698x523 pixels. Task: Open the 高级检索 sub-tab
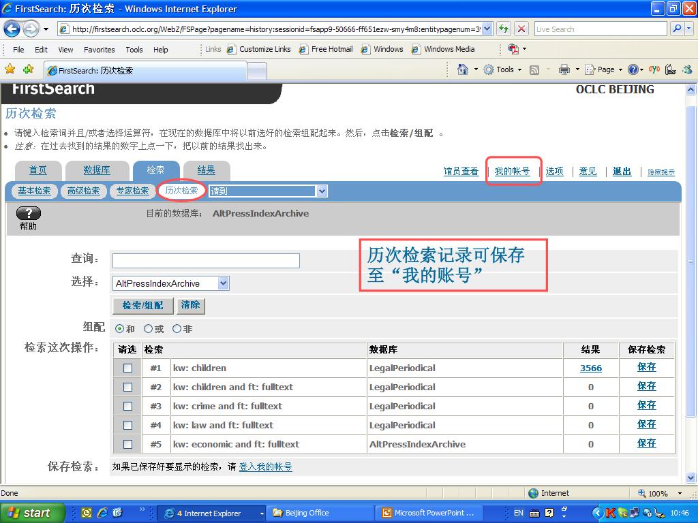tap(83, 191)
